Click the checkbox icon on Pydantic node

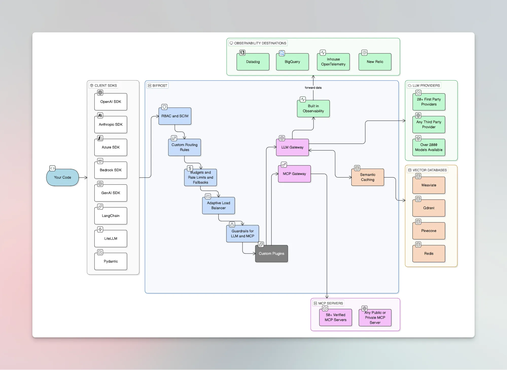click(x=100, y=252)
